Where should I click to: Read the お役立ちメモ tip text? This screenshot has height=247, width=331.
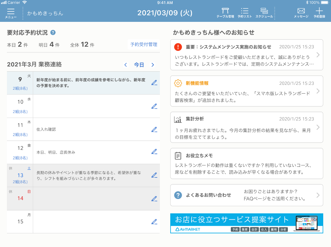244,169
